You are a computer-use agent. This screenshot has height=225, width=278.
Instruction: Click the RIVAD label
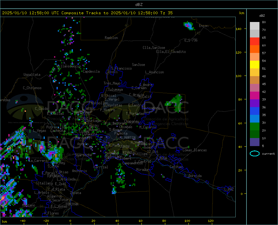pyautogui.click(x=127, y=153)
